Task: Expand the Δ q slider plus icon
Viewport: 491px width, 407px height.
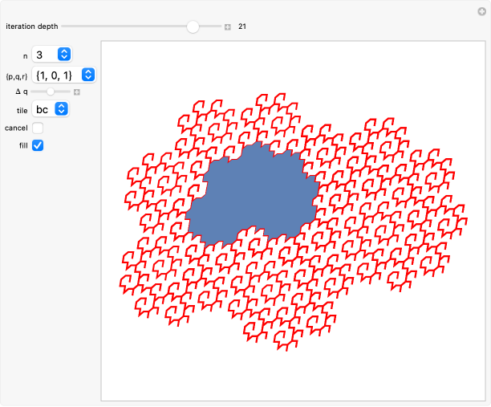Action: 77,92
